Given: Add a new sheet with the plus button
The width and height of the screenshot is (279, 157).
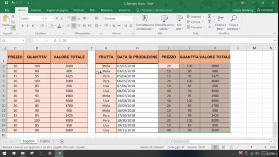Looking at the screenshot, I should [x=62, y=141].
